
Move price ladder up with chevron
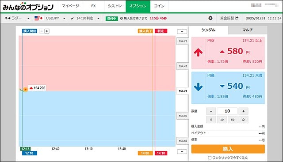182,31
